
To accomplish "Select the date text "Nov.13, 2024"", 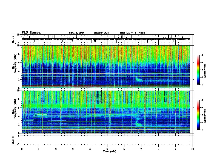I will 76,33.
